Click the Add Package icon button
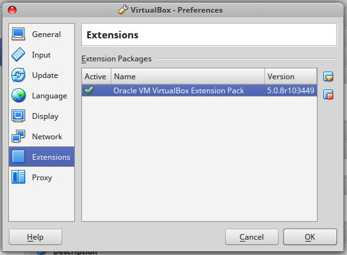 (x=328, y=77)
